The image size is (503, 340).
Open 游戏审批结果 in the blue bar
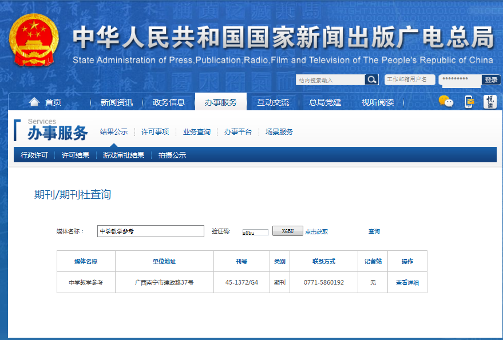coord(124,155)
